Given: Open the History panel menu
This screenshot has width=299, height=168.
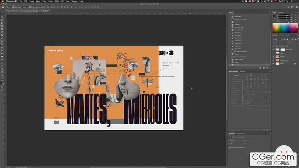Looking at the screenshot, I should point(270,12).
